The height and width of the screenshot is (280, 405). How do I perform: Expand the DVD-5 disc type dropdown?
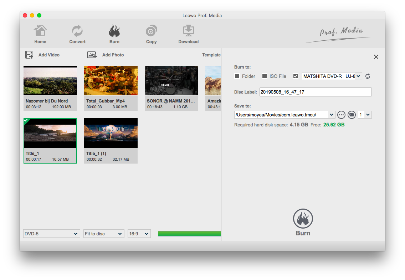point(51,234)
